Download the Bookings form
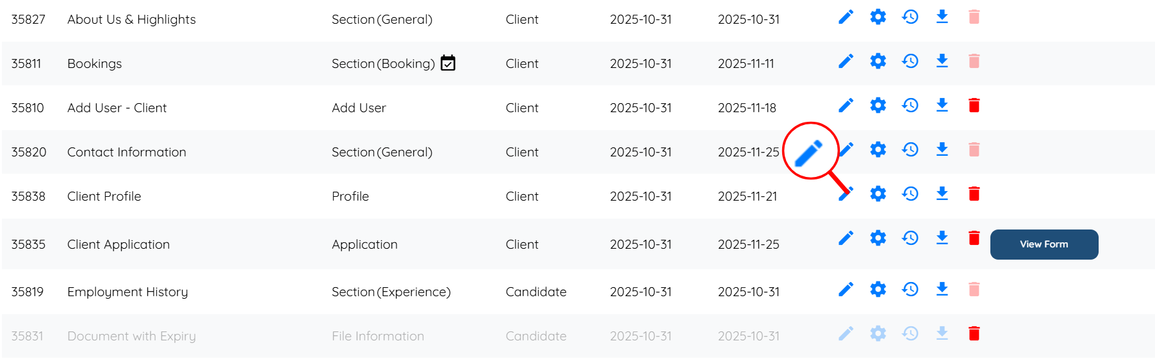 tap(942, 62)
